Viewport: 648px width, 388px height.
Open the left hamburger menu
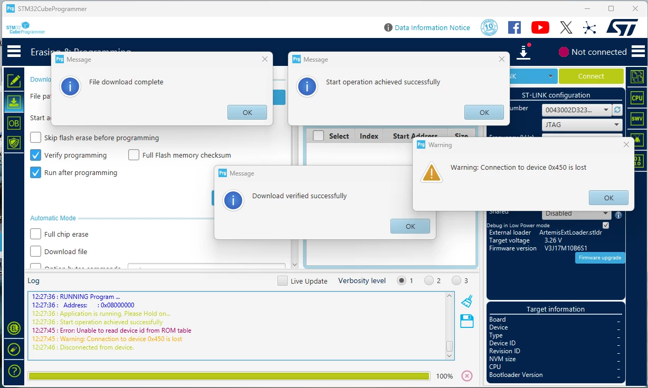click(x=14, y=51)
